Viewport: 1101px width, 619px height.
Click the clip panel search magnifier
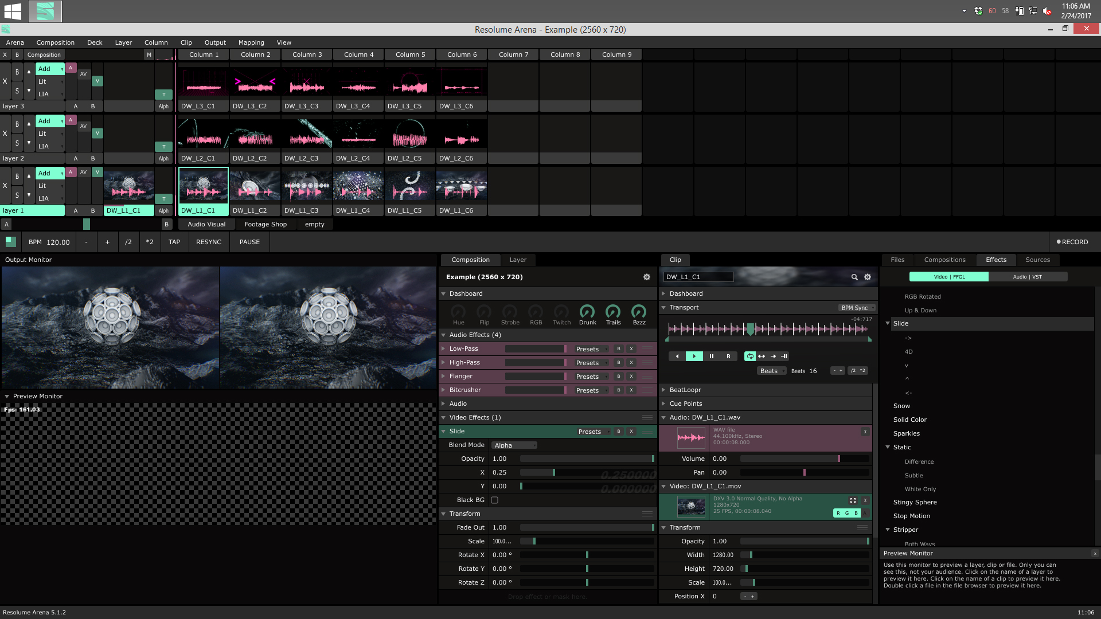[x=854, y=277]
